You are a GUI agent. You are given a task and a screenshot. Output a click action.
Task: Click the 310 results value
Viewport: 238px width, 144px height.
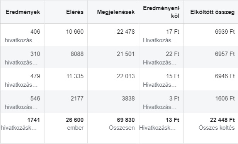[35, 54]
